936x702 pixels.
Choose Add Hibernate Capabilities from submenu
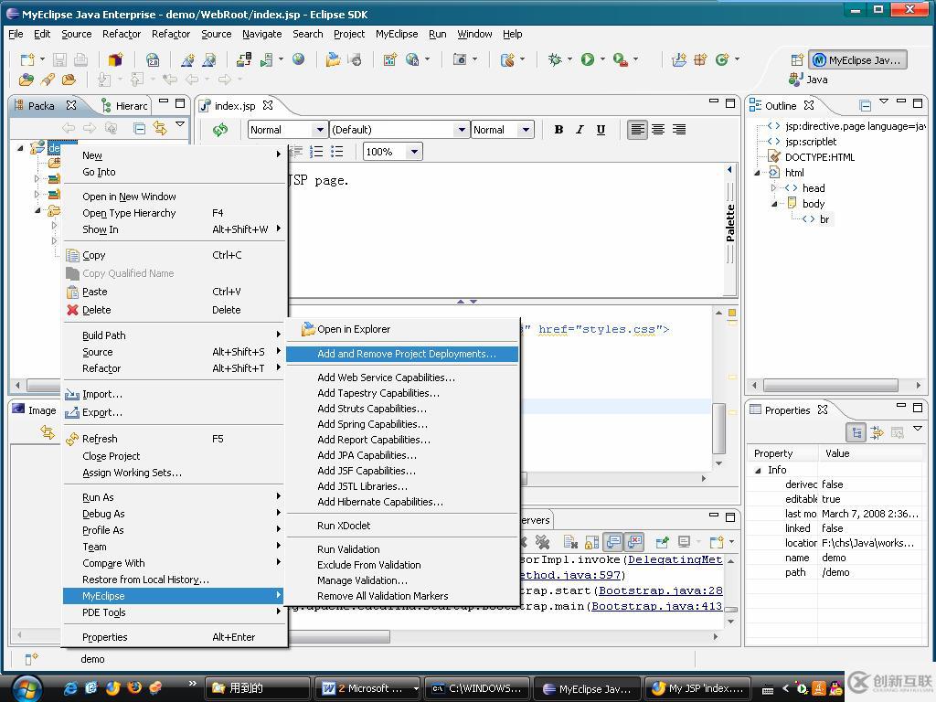click(x=379, y=502)
